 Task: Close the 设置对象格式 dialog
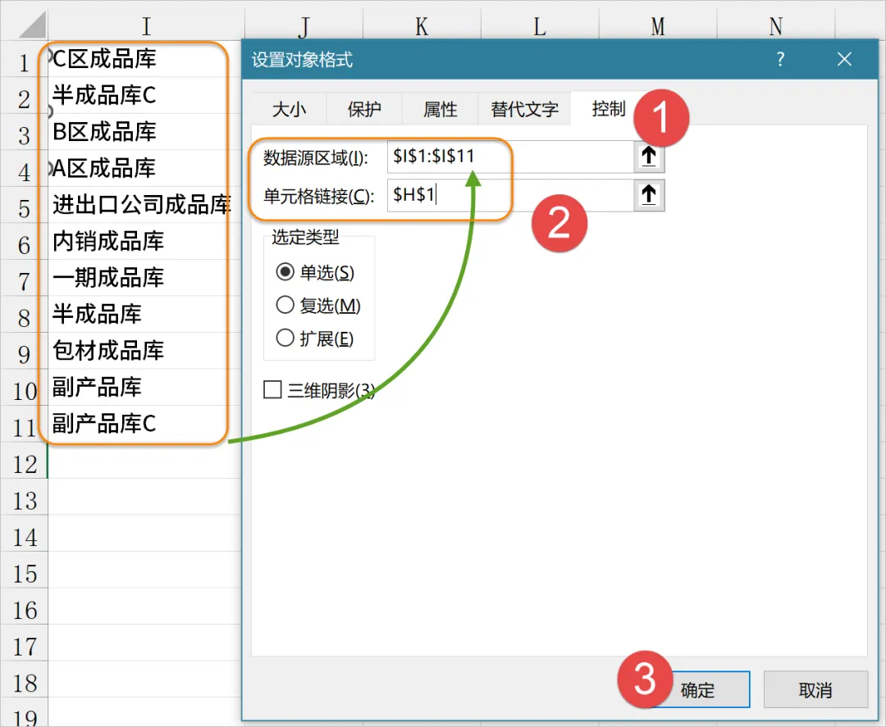pos(844,59)
